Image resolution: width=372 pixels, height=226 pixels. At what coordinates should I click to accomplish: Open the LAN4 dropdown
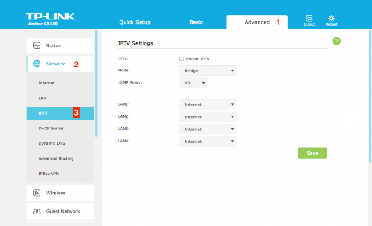(208, 141)
